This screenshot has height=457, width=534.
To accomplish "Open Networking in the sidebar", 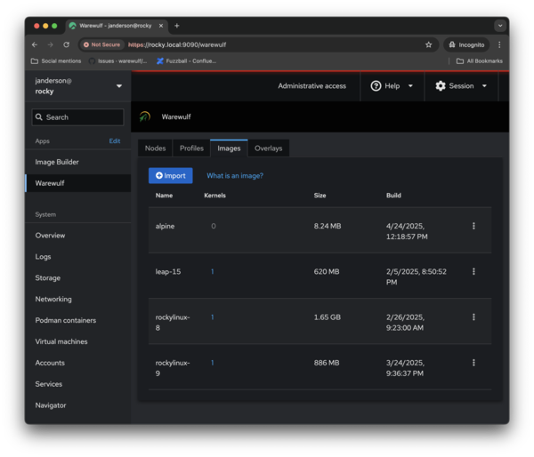I will (x=78, y=299).
